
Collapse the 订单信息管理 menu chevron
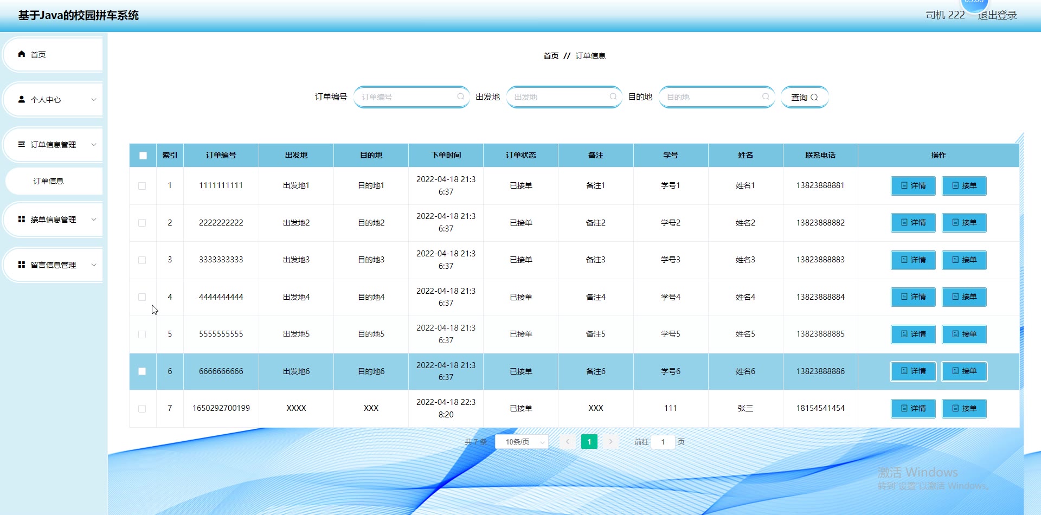click(94, 145)
